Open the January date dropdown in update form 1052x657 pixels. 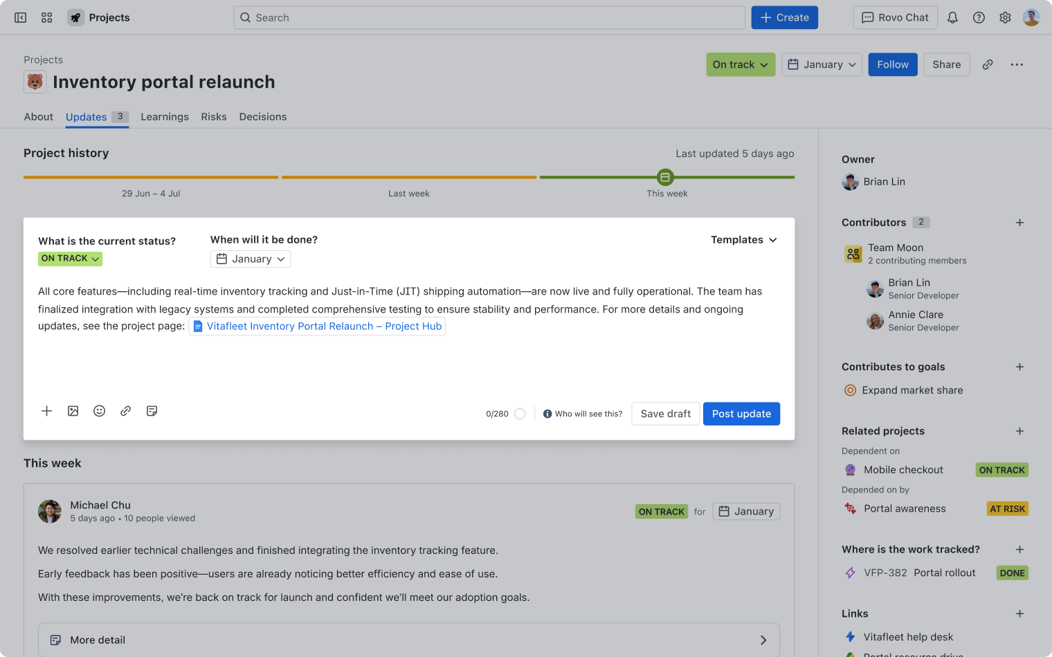tap(251, 259)
